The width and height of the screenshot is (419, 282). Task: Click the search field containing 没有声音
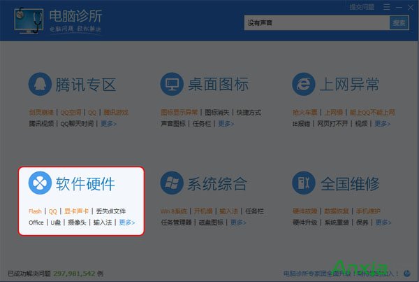(316, 22)
